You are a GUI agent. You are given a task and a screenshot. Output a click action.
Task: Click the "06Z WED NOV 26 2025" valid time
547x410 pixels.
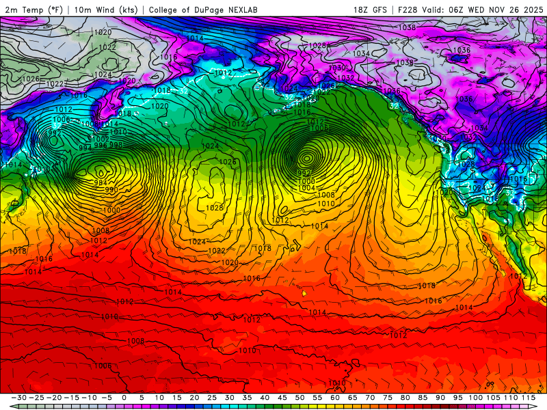point(496,10)
